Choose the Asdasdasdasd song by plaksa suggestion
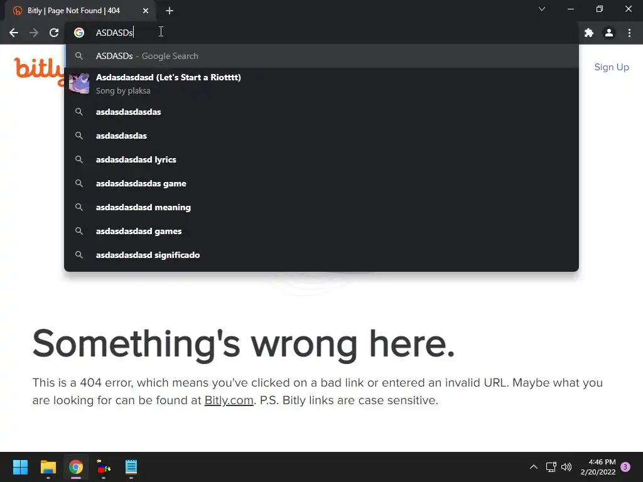The width and height of the screenshot is (643, 482). [x=321, y=83]
